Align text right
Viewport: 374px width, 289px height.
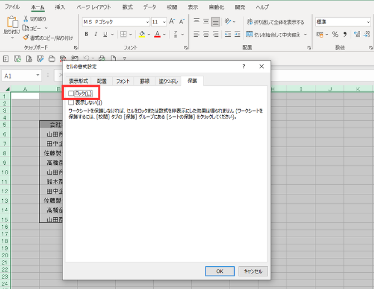pyautogui.click(x=216, y=35)
